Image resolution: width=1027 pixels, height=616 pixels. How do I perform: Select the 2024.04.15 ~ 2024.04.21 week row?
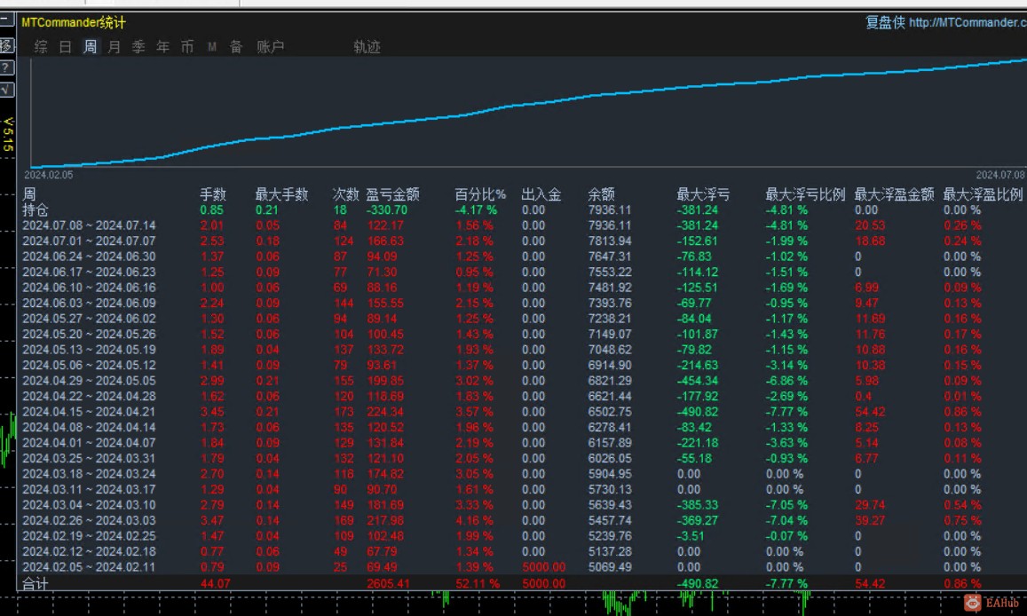point(89,411)
